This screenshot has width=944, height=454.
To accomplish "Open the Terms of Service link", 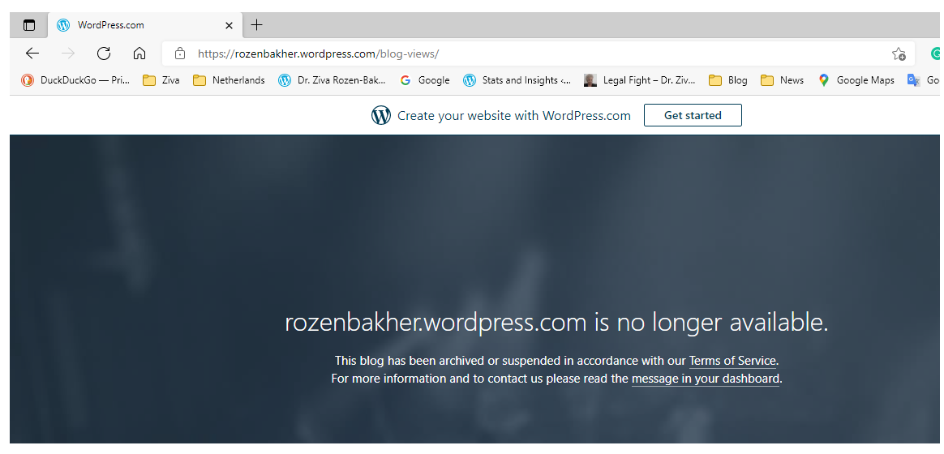I will (732, 361).
